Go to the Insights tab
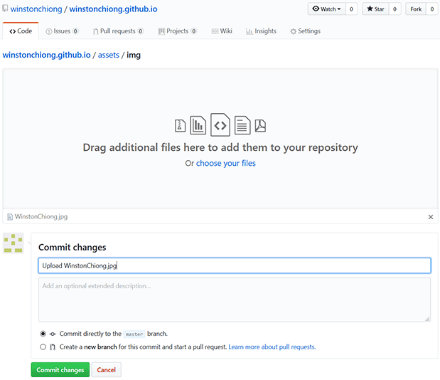The image size is (440, 380). pyautogui.click(x=261, y=31)
